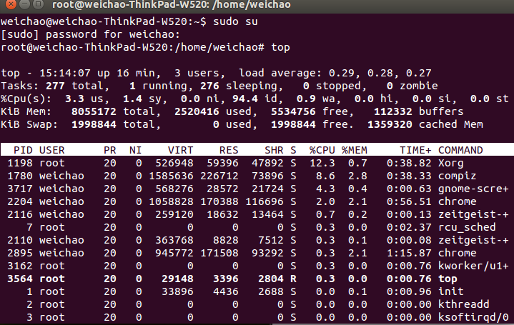This screenshot has height=325, width=514.
Task: Click the PID column header
Action: tap(23, 150)
